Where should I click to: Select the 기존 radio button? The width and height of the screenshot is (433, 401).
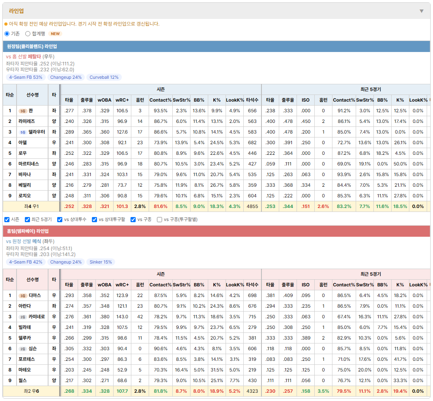point(7,33)
